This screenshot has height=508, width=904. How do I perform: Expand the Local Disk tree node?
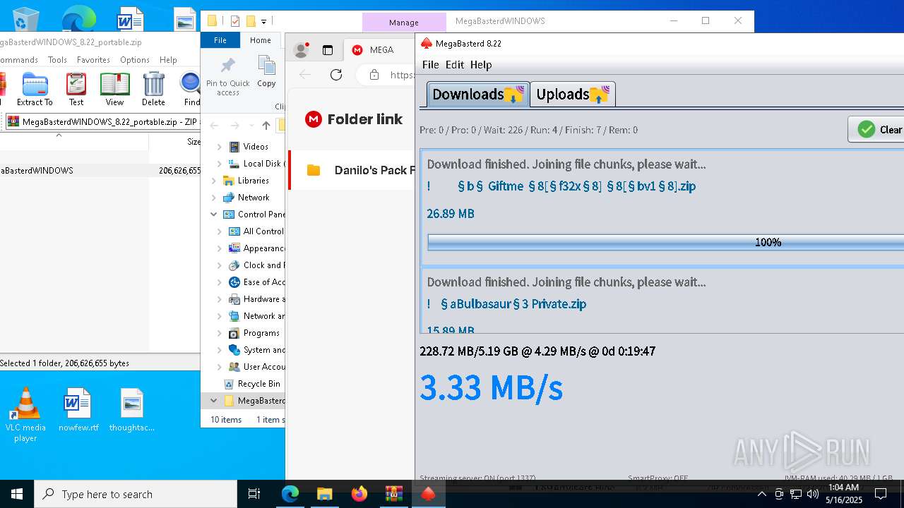(219, 164)
